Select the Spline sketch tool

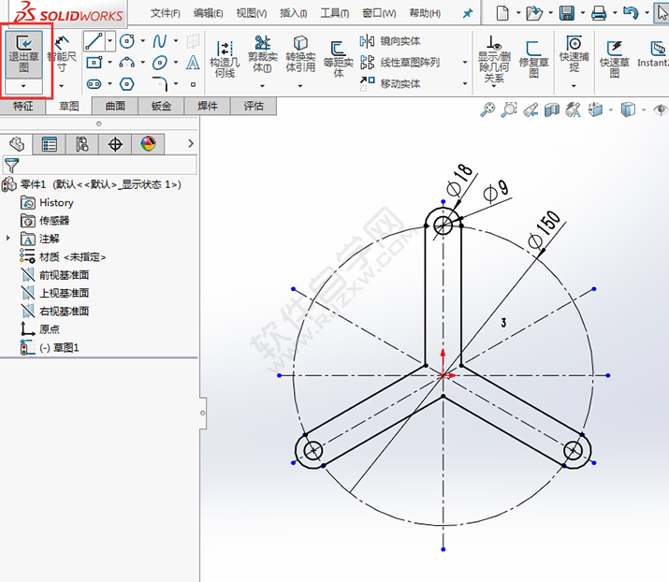pos(160,41)
